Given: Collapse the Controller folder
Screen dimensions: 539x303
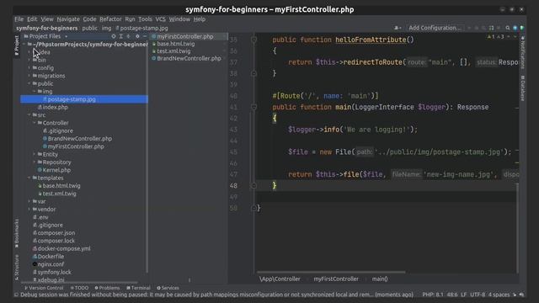Looking at the screenshot, I should click(x=35, y=123).
